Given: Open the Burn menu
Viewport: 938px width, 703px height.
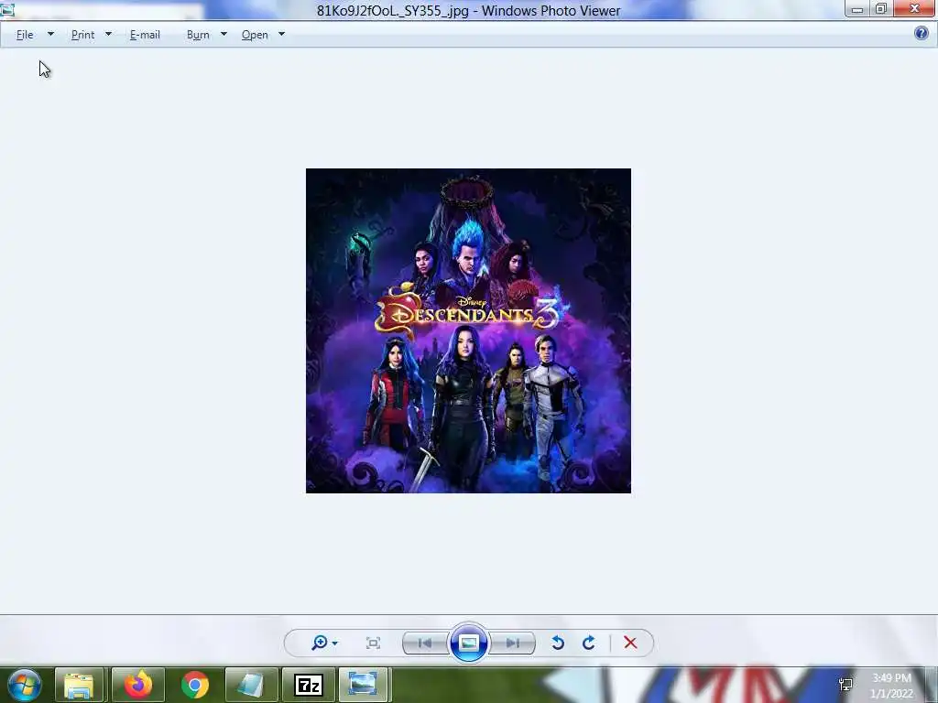Looking at the screenshot, I should [x=198, y=35].
